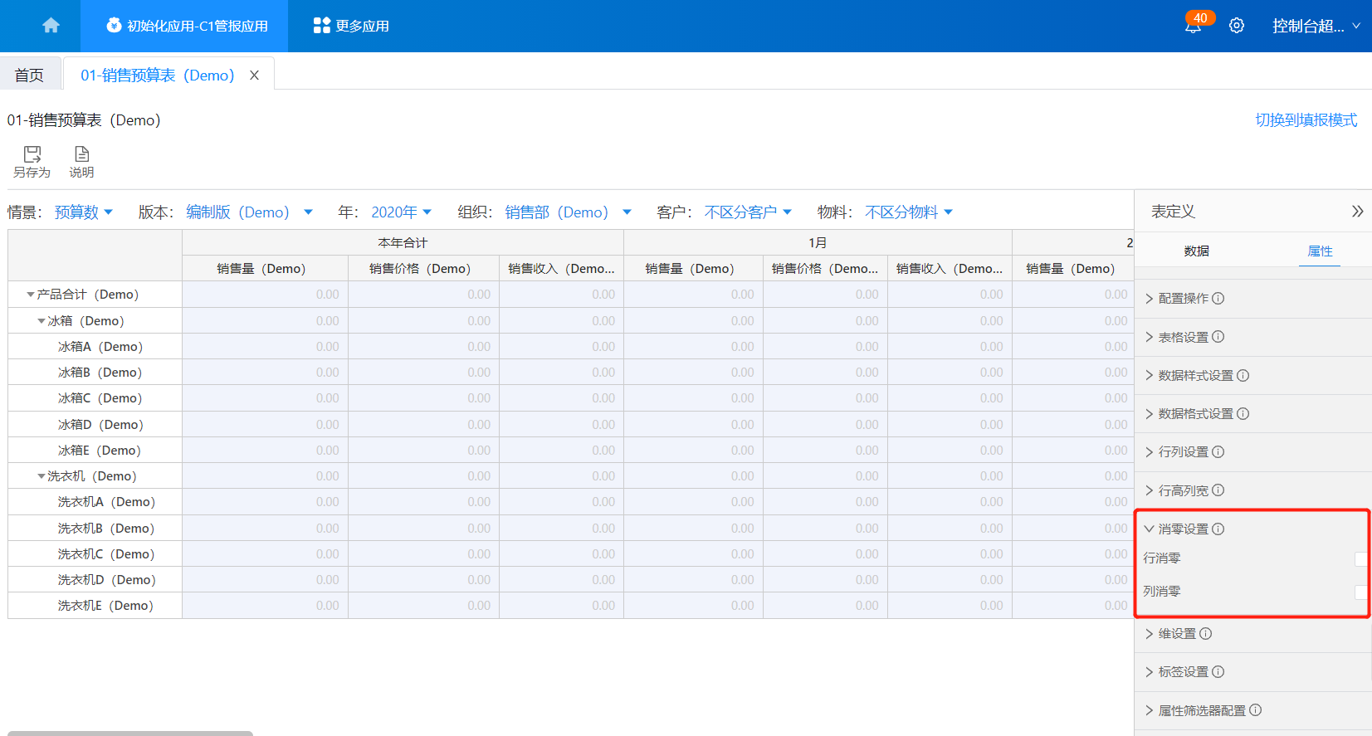This screenshot has width=1372, height=736.
Task: Click the horizontal scrollbar at bottom
Action: [x=130, y=733]
